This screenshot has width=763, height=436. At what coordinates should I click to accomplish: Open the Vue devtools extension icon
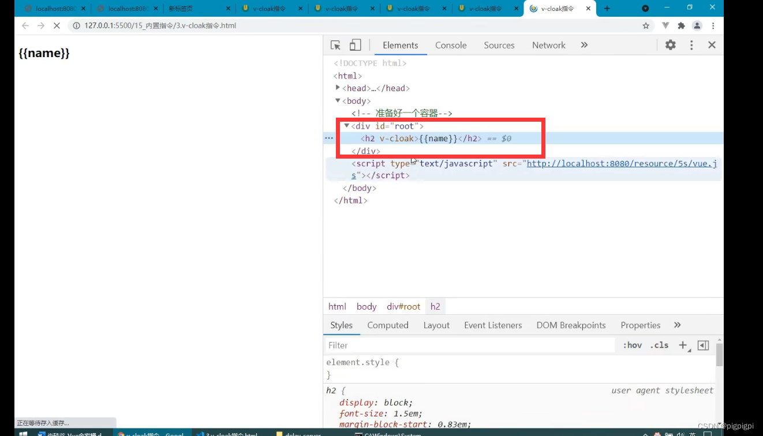(665, 26)
